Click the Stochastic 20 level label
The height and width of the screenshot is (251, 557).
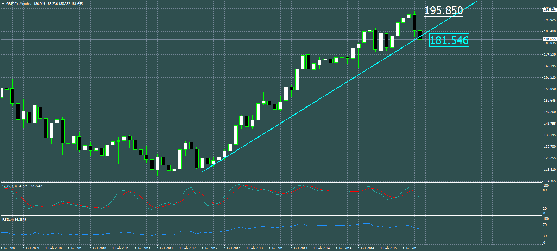[545, 209]
